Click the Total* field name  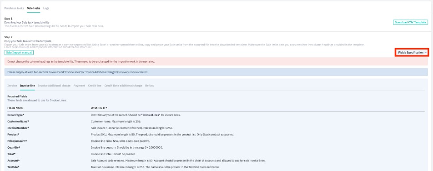12,154
